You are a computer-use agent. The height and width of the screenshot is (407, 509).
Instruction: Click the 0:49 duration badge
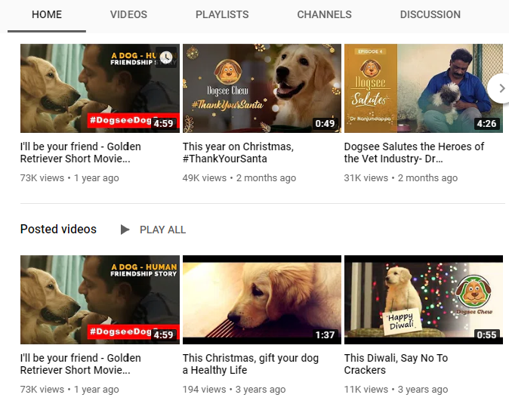coord(325,124)
